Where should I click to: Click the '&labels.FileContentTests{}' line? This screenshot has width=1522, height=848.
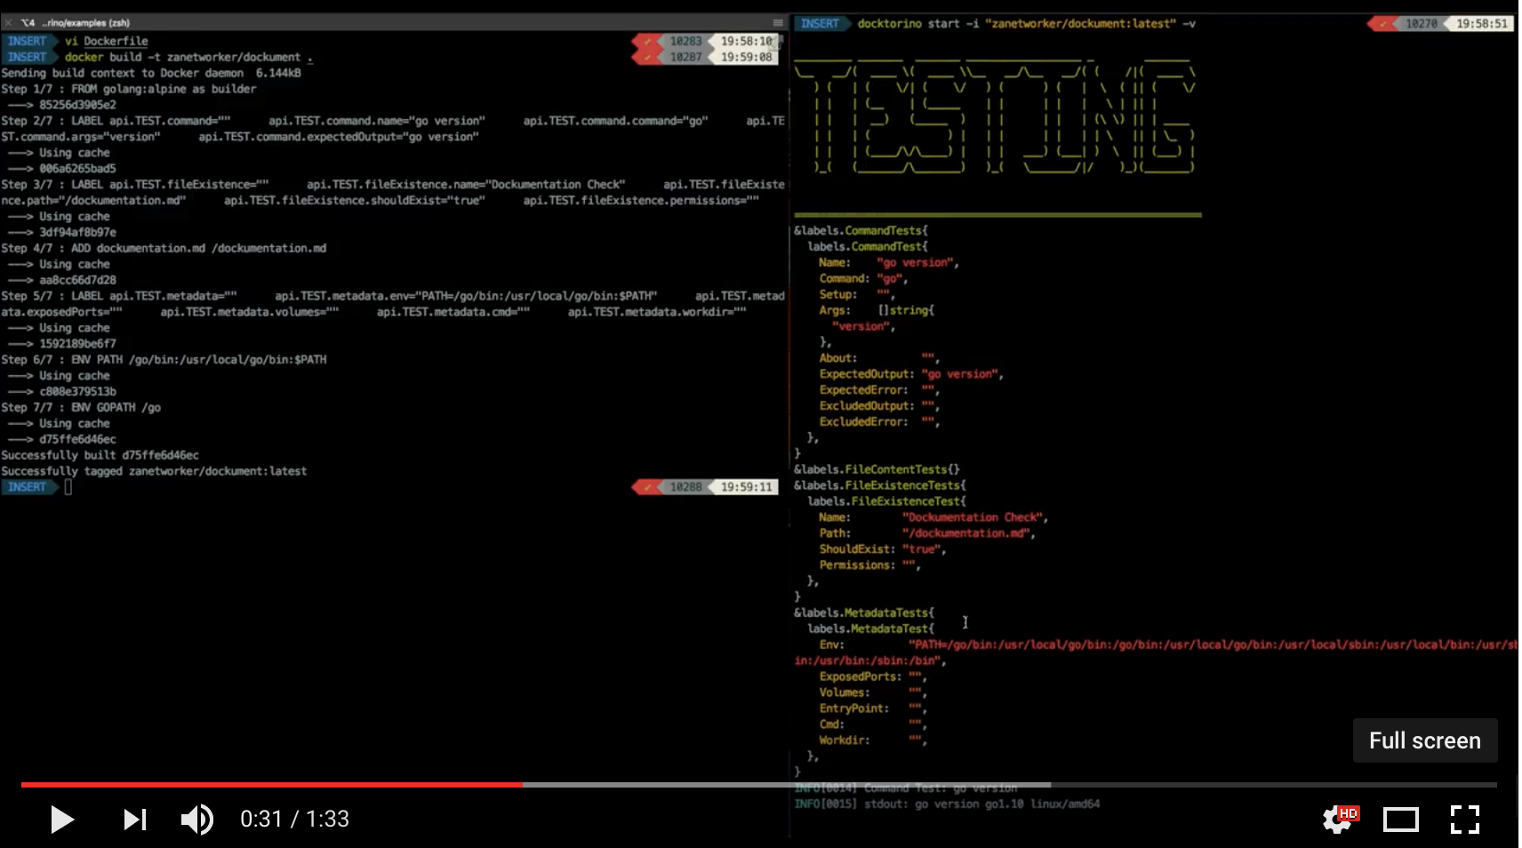pyautogui.click(x=877, y=469)
